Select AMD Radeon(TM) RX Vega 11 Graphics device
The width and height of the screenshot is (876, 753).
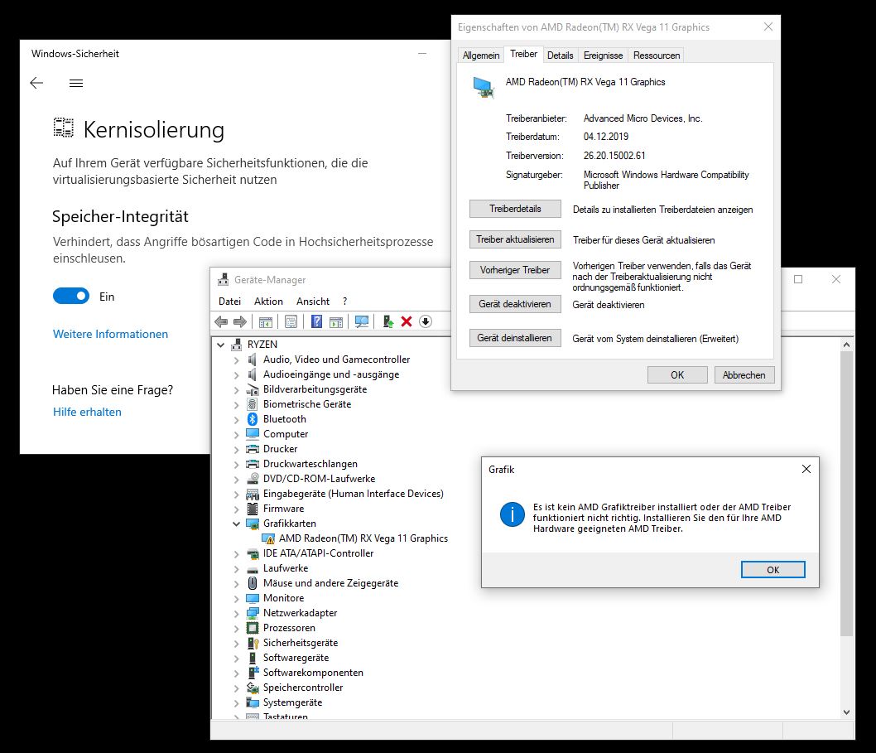(363, 538)
